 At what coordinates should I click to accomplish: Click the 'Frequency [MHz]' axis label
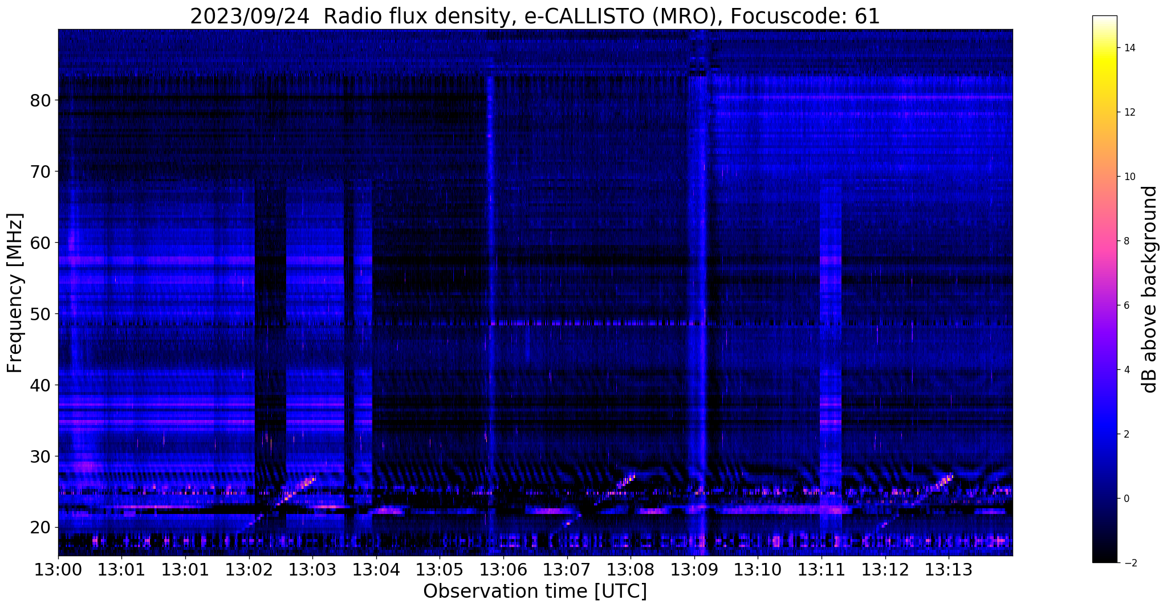tap(15, 293)
